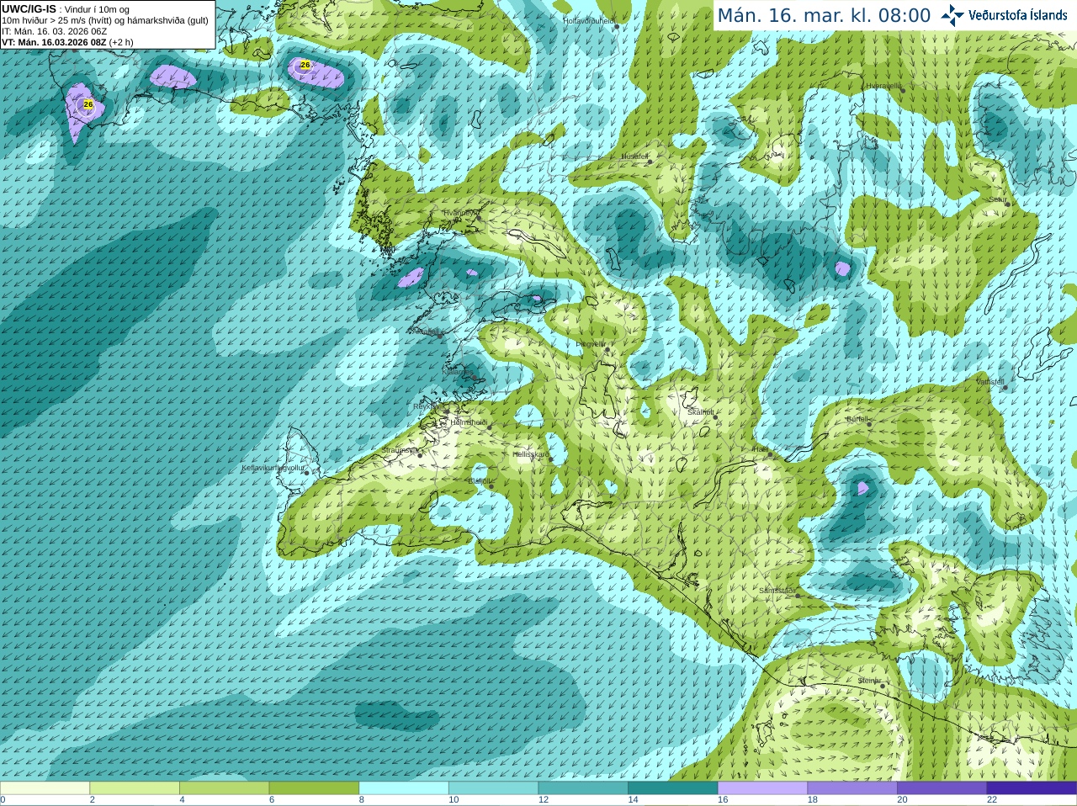Click the Sámsstaðir station label
The width and height of the screenshot is (1077, 806).
tap(776, 591)
